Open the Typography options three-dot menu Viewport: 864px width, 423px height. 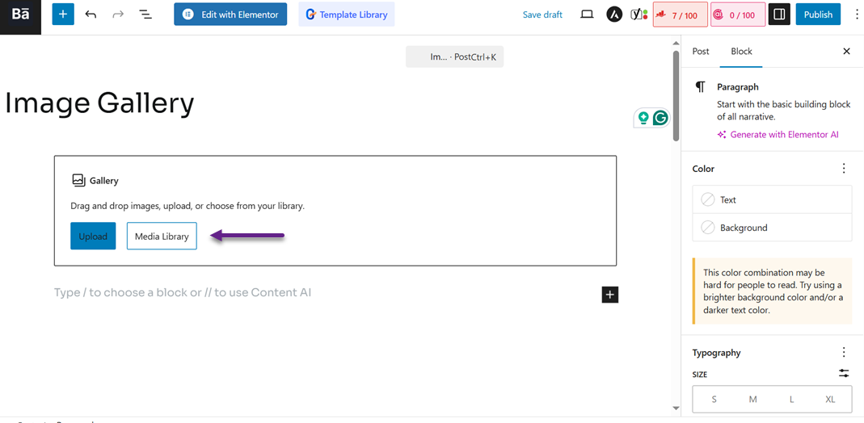pos(844,353)
